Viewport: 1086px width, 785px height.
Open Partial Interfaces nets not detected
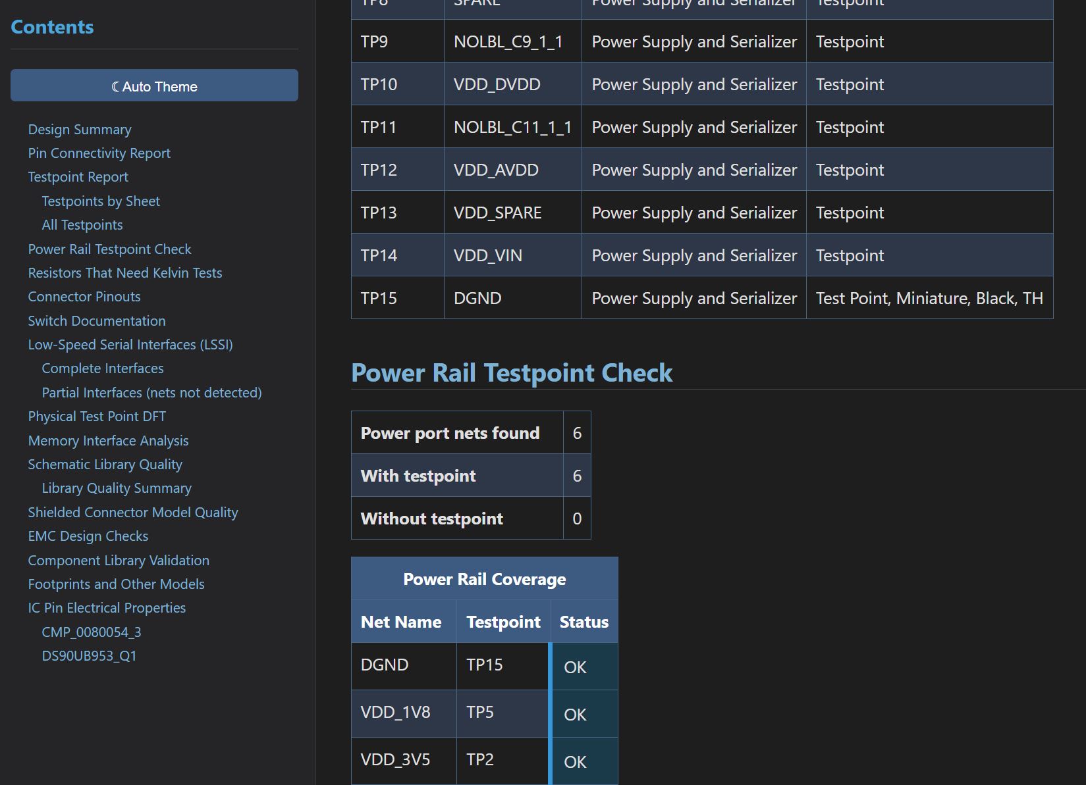[x=151, y=392]
